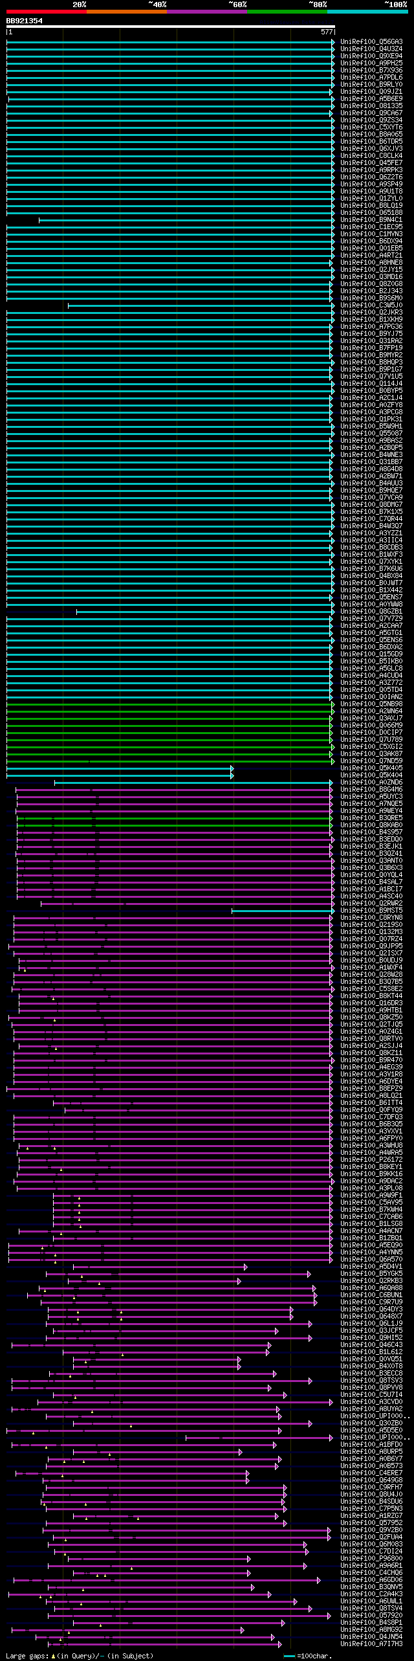Select hit UniRef100_Q9CA67
Image resolution: width=414 pixels, height=1661 pixels.
[x=371, y=113]
